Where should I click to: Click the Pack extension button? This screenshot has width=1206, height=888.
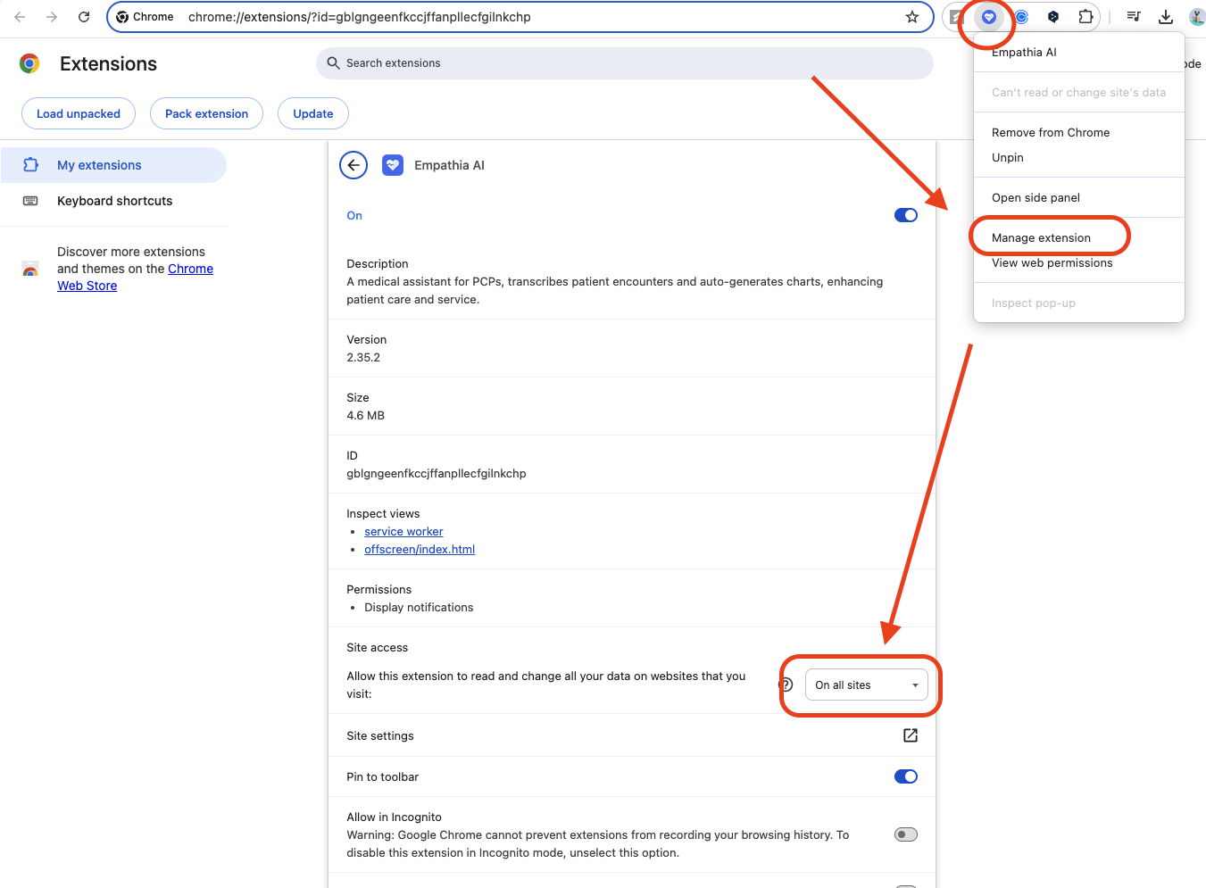[x=206, y=113]
